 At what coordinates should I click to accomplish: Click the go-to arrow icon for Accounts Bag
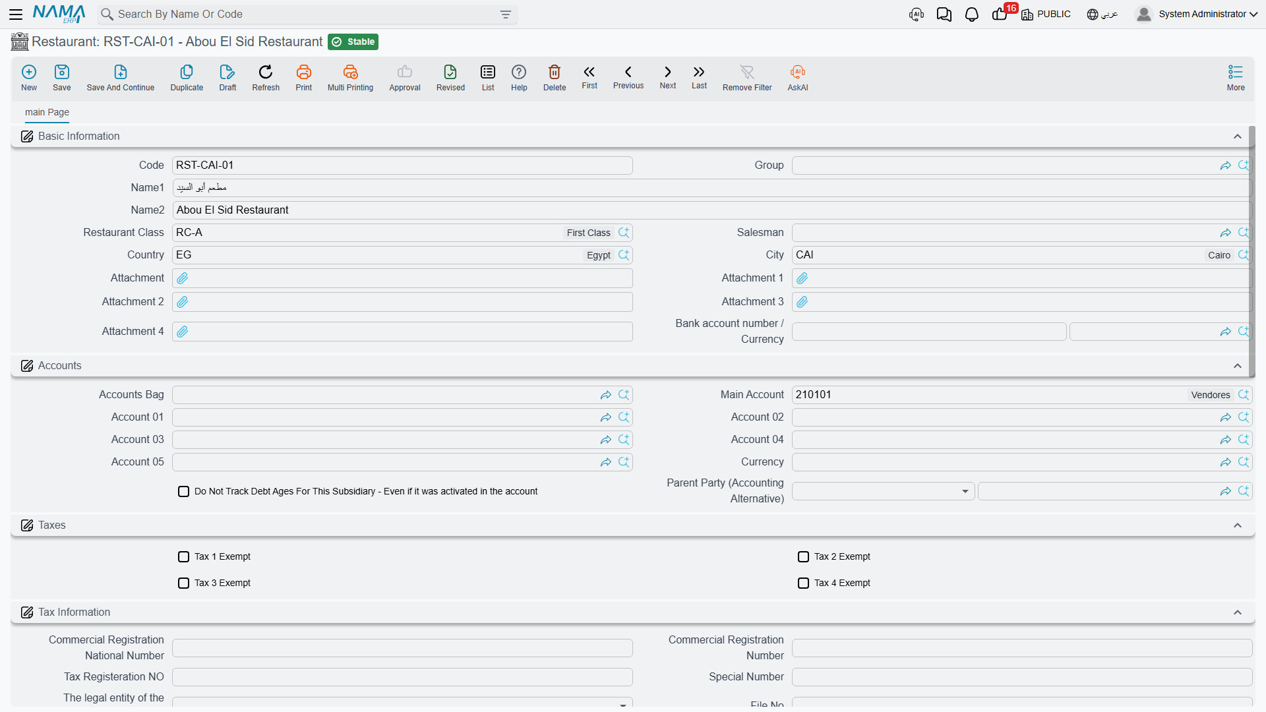(x=605, y=395)
